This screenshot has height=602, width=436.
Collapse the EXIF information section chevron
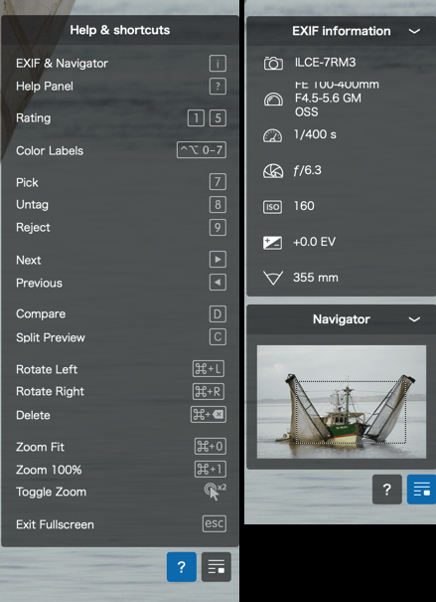click(414, 31)
